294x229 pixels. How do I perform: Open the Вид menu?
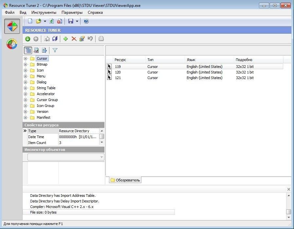point(23,12)
